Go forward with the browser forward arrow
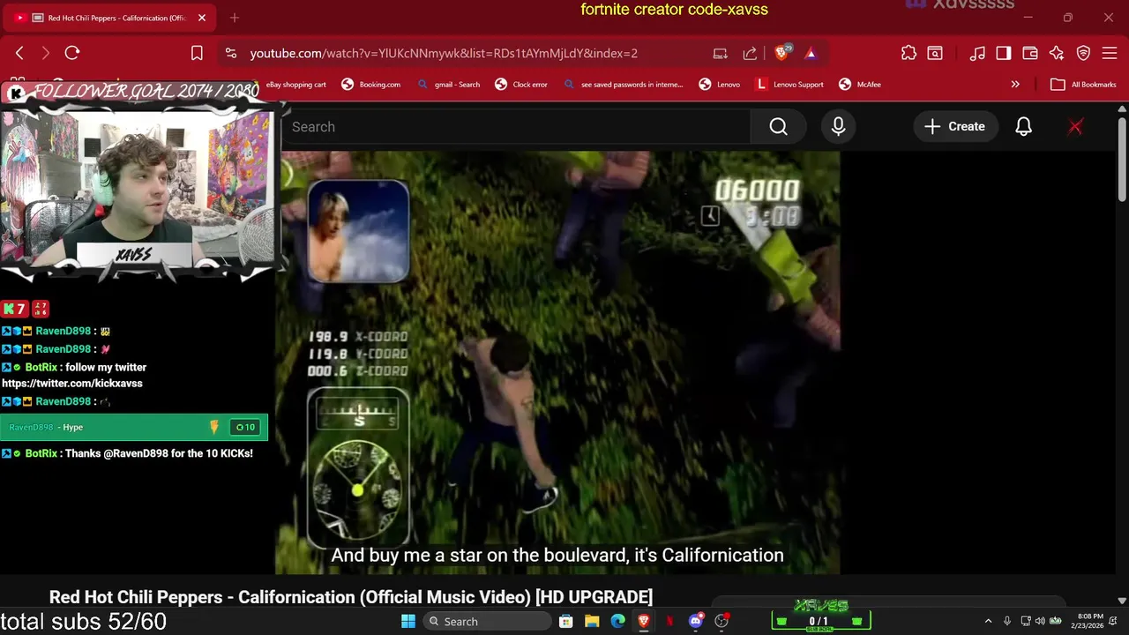Image resolution: width=1129 pixels, height=635 pixels. coord(46,53)
